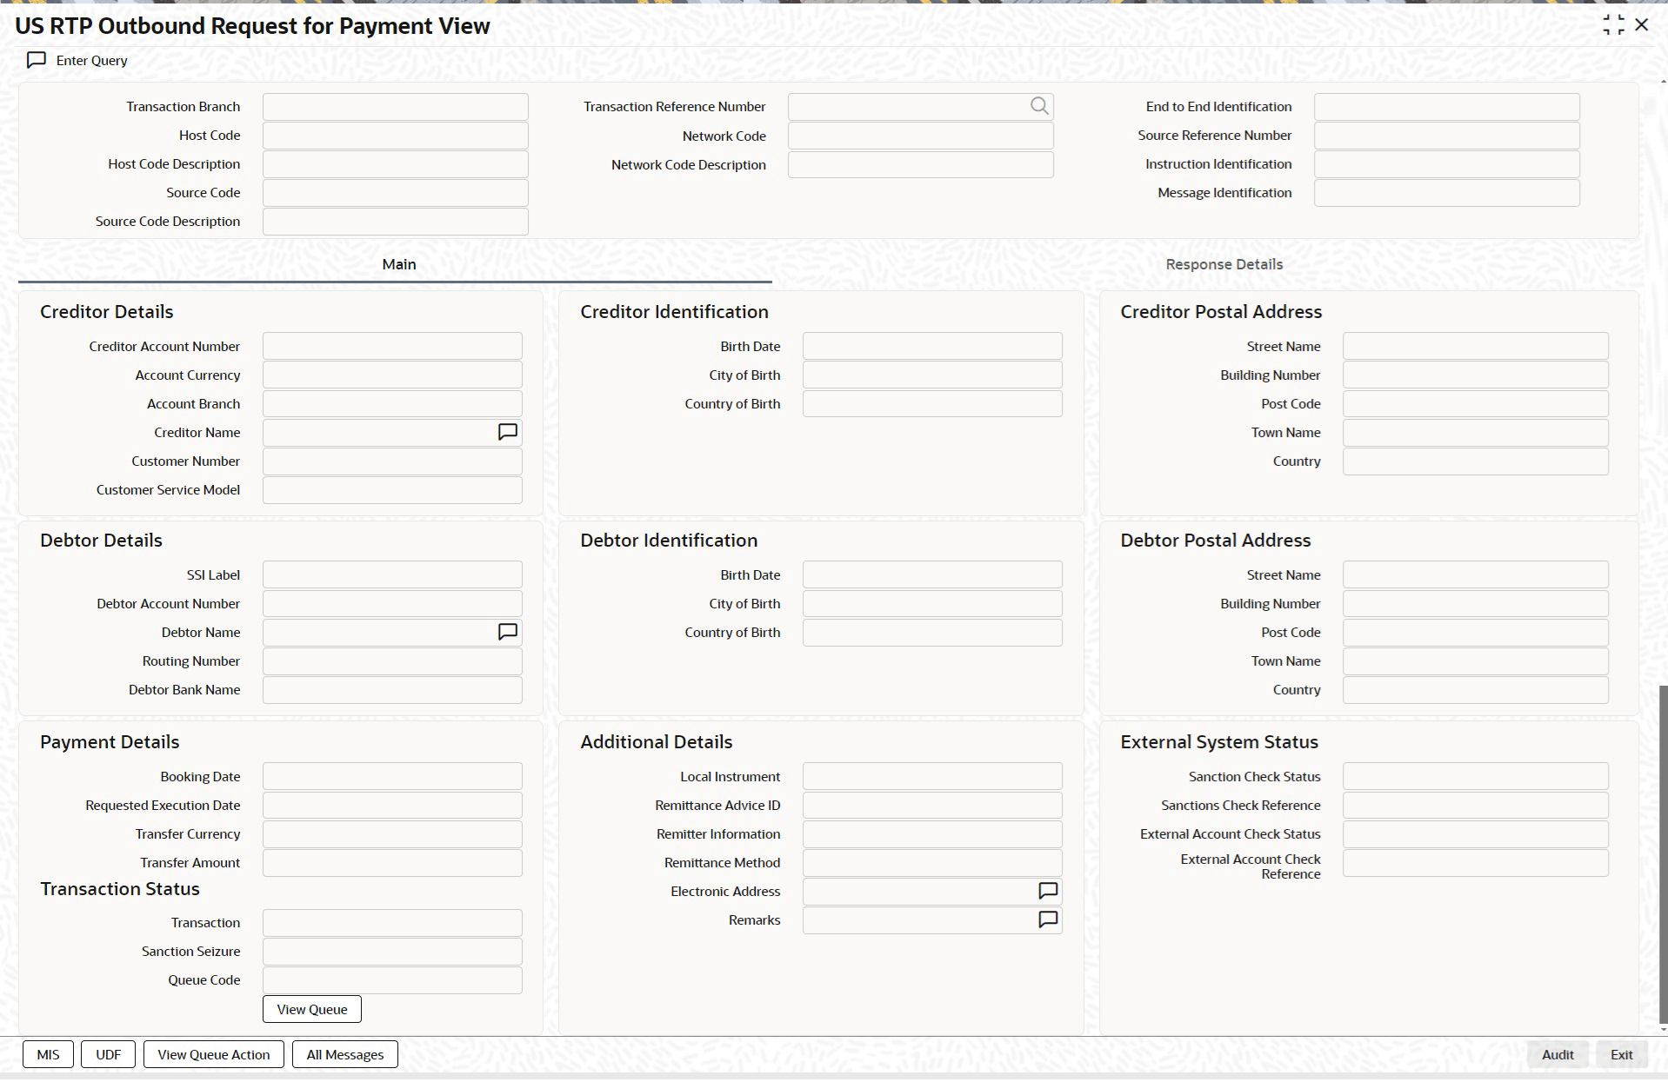
Task: Focus the Transaction Branch field
Action: click(396, 107)
